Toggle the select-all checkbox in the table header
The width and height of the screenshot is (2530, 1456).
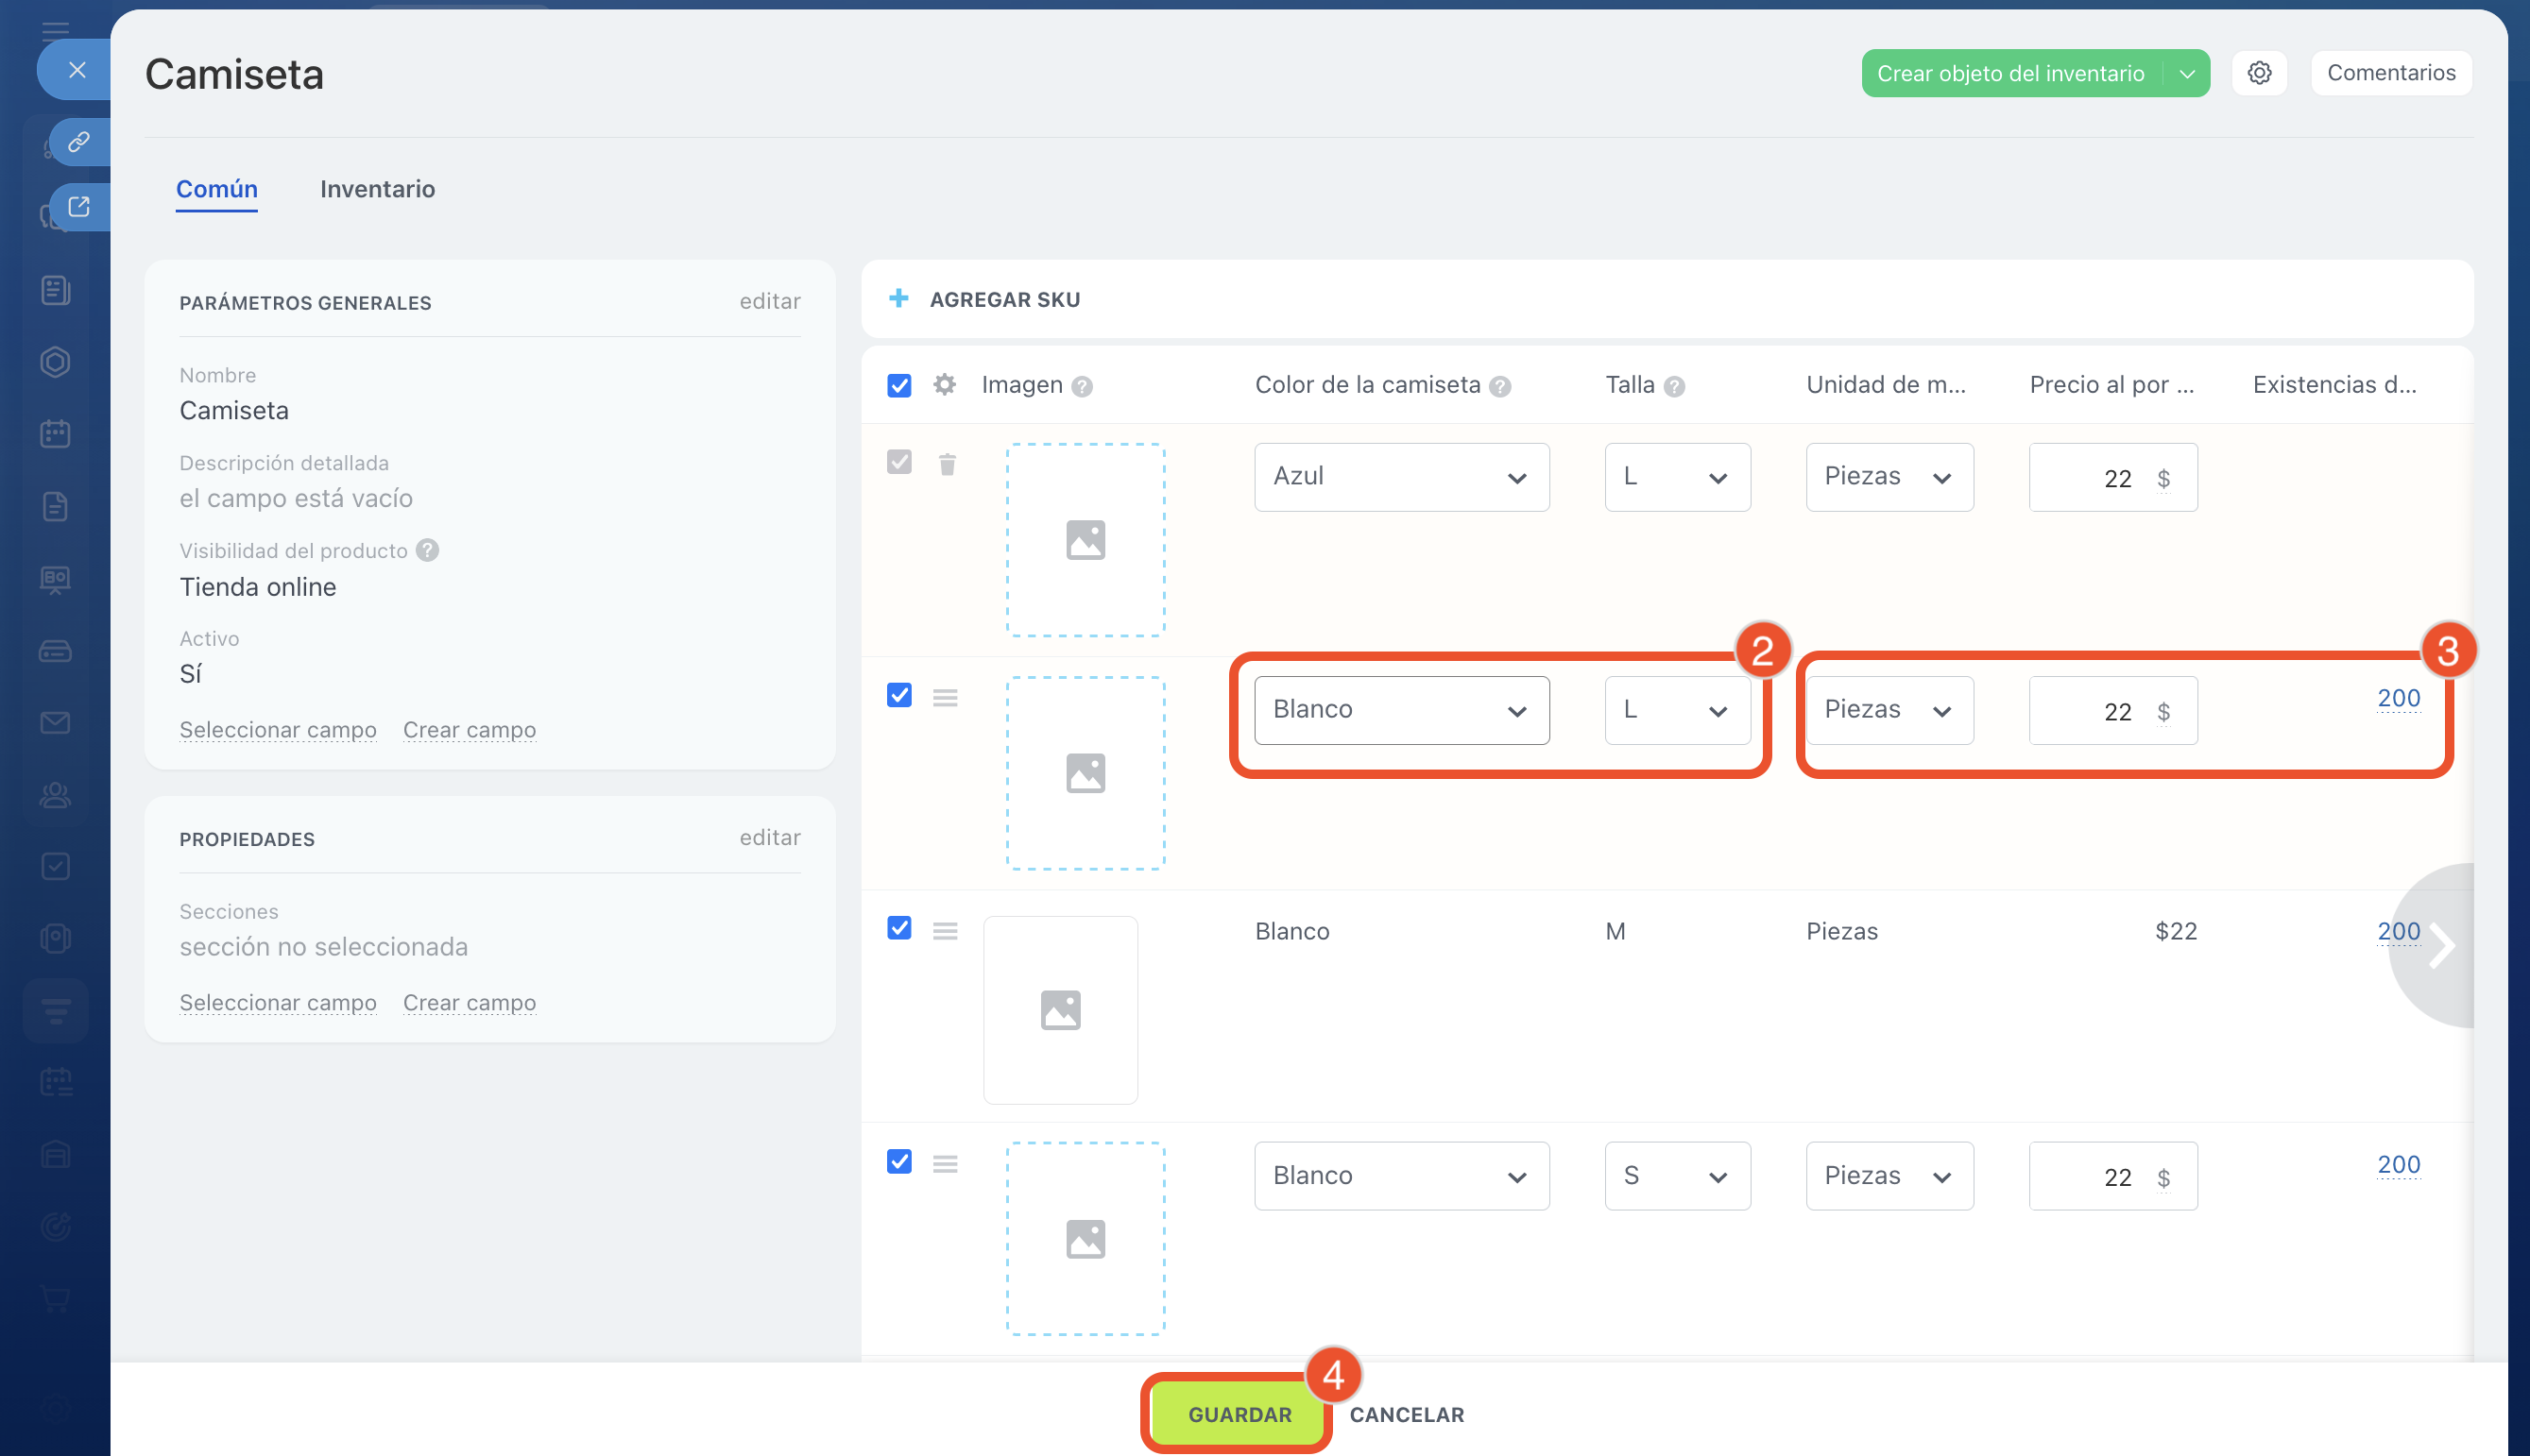tap(898, 385)
